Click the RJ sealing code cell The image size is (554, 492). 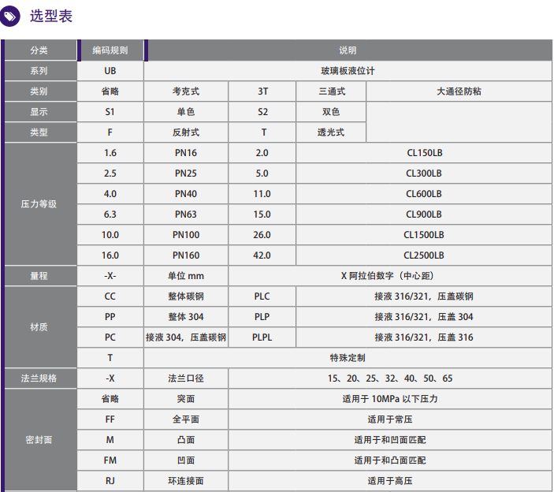(110, 481)
